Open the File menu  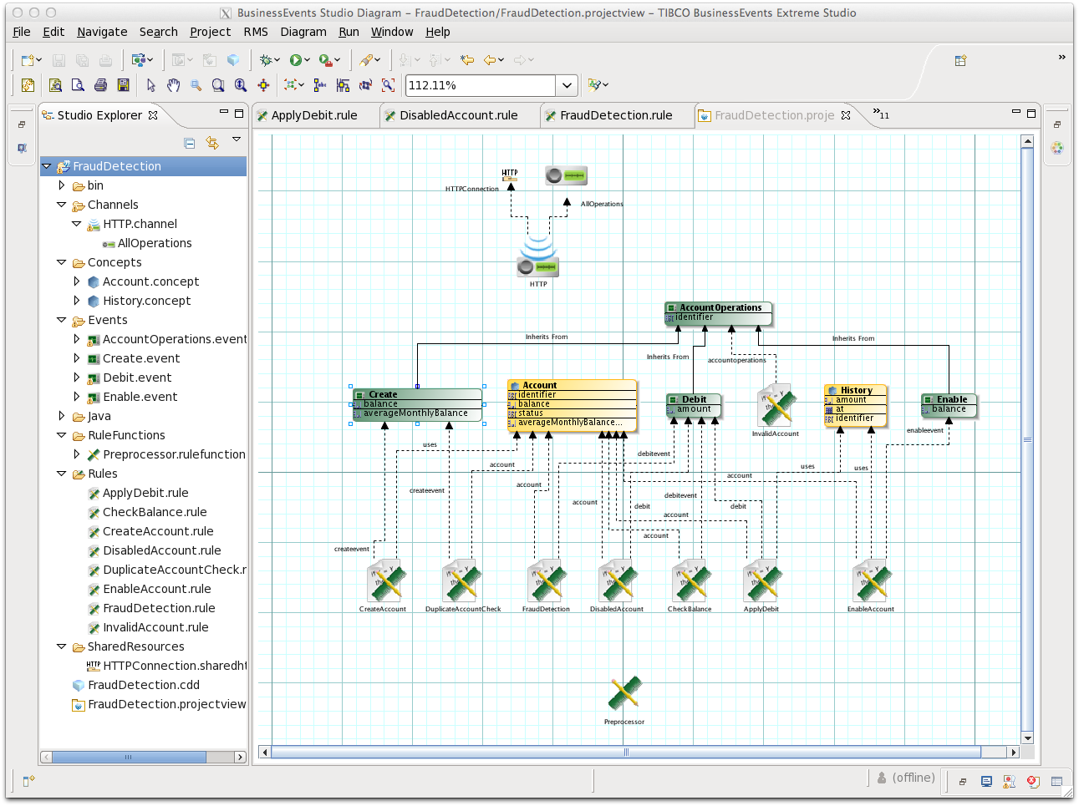pos(22,32)
